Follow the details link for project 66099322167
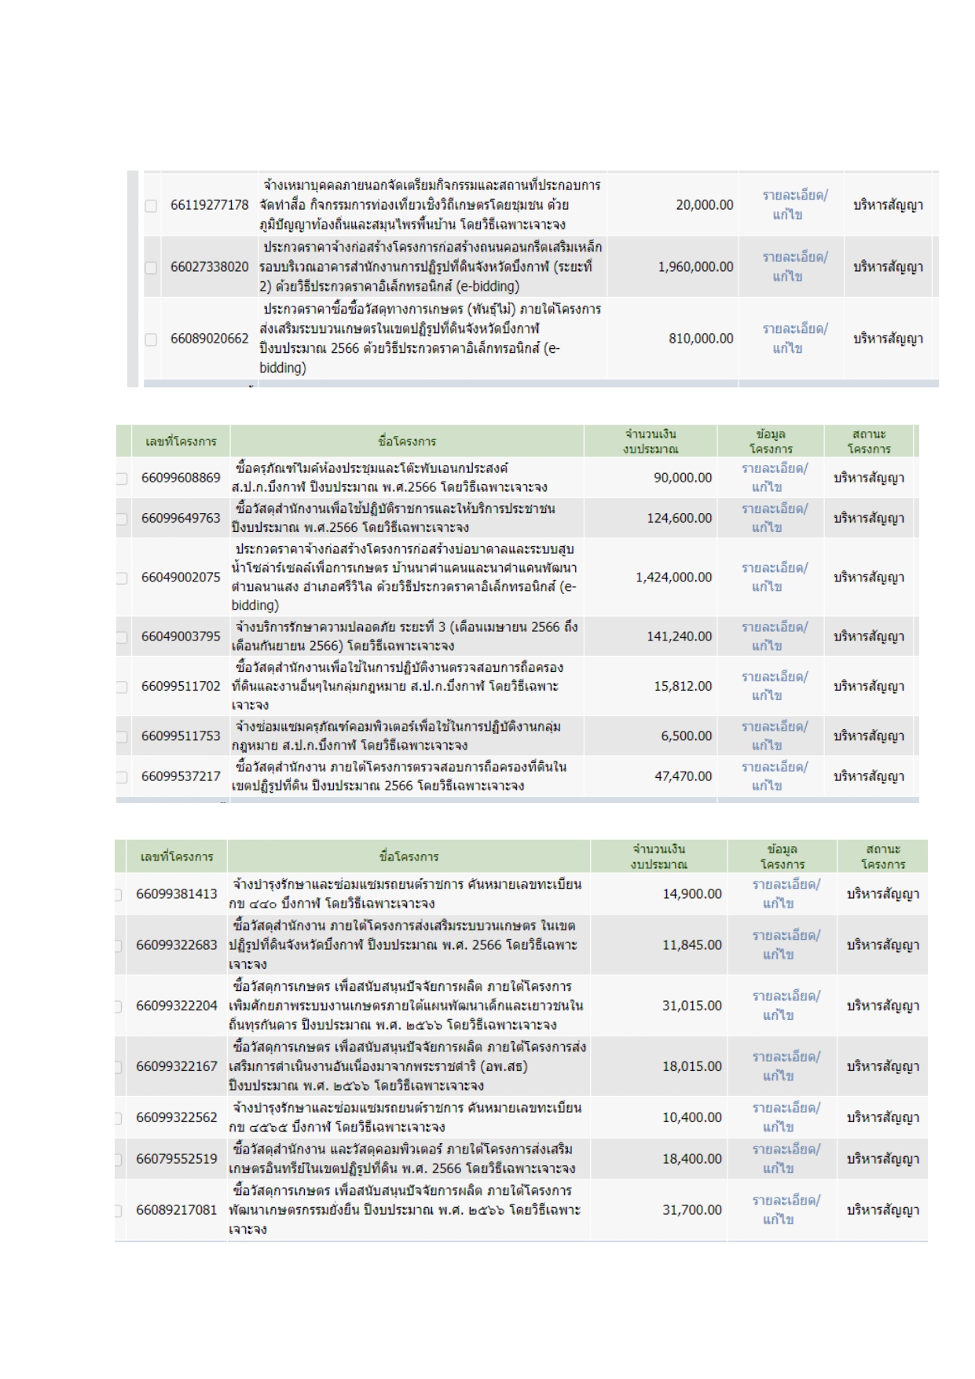The width and height of the screenshot is (975, 1379). (786, 1066)
